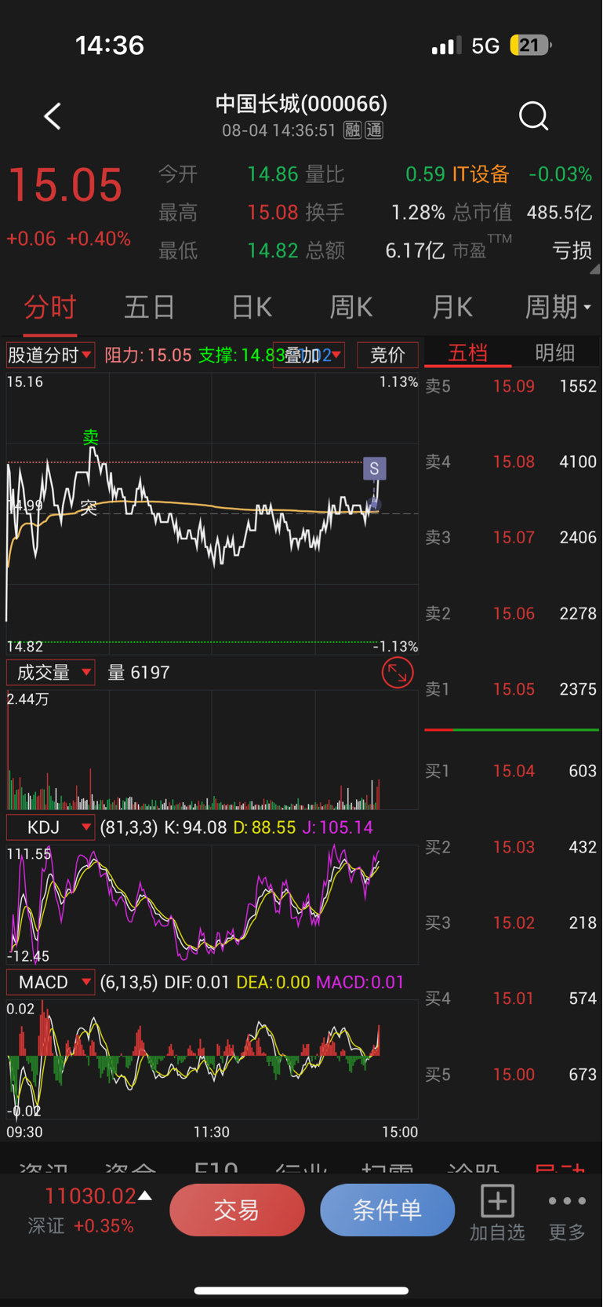Tap the 通 connect badge
603x1307 pixels.
point(375,130)
